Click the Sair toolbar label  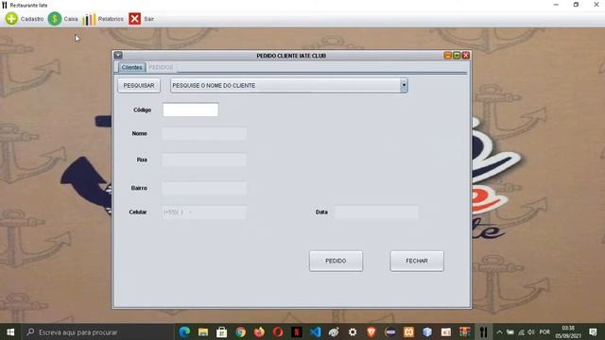click(x=149, y=19)
